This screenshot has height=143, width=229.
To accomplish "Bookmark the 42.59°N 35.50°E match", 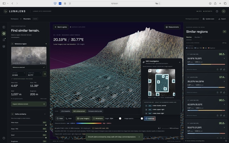I will click(217, 115).
